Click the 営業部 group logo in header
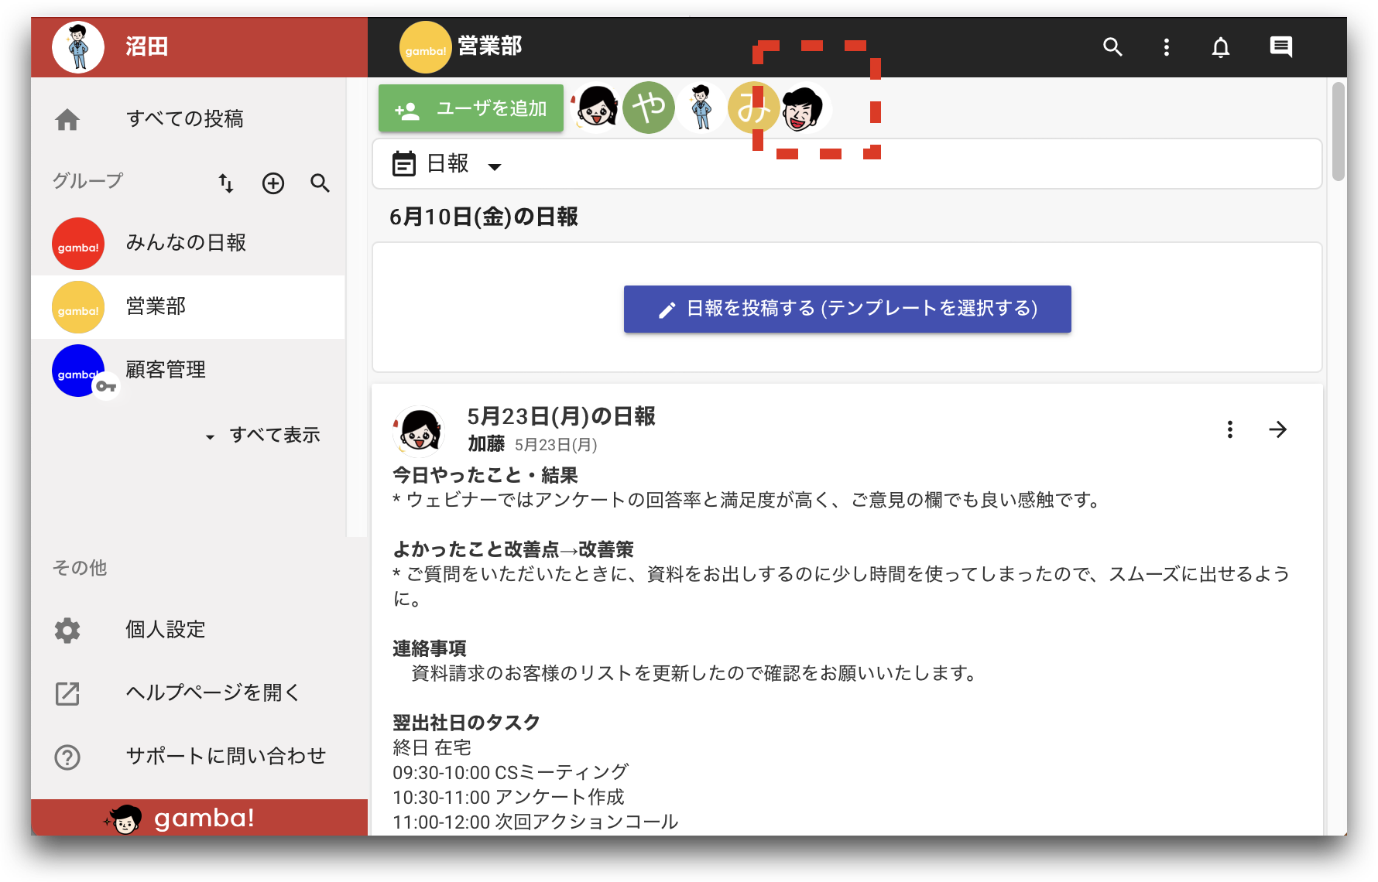 (x=425, y=47)
